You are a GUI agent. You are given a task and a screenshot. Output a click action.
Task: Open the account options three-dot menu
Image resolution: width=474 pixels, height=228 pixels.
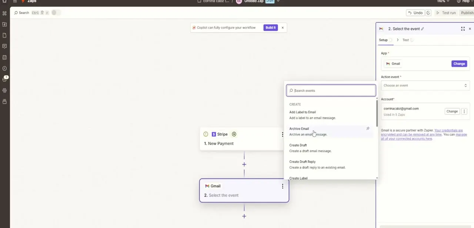coord(464,111)
